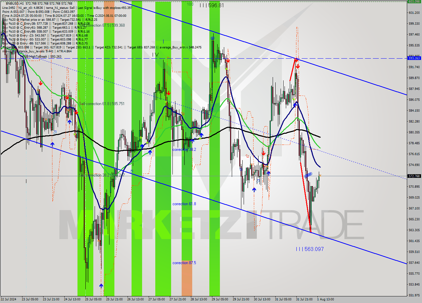This screenshot has width=422, height=303.
Task: Click the 597.460 price axis label
Action: pyautogui.click(x=414, y=34)
